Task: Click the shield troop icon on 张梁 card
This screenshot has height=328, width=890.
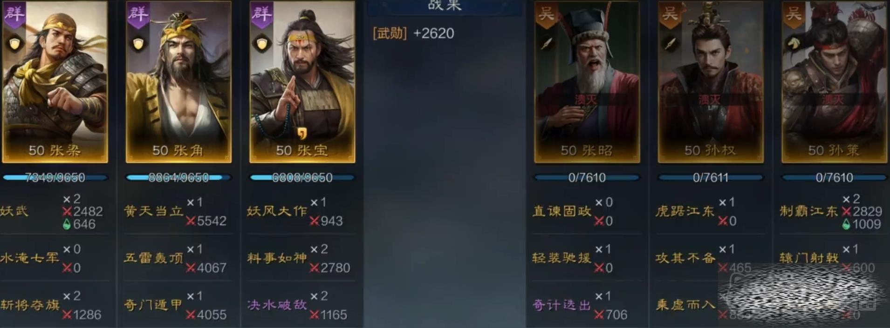Action: point(15,44)
